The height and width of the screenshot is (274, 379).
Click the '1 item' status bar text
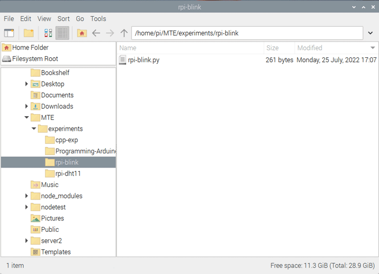point(15,265)
